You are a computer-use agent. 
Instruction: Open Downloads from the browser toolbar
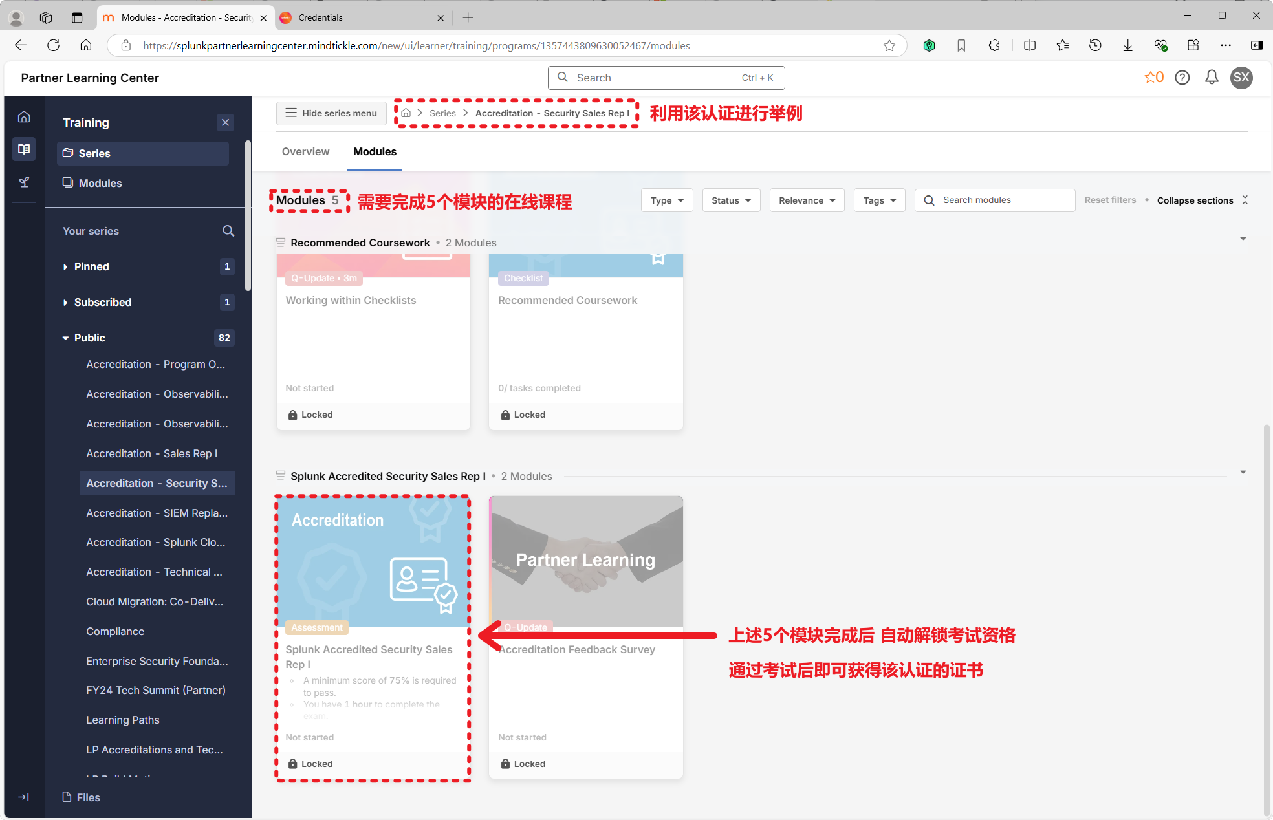(1127, 45)
